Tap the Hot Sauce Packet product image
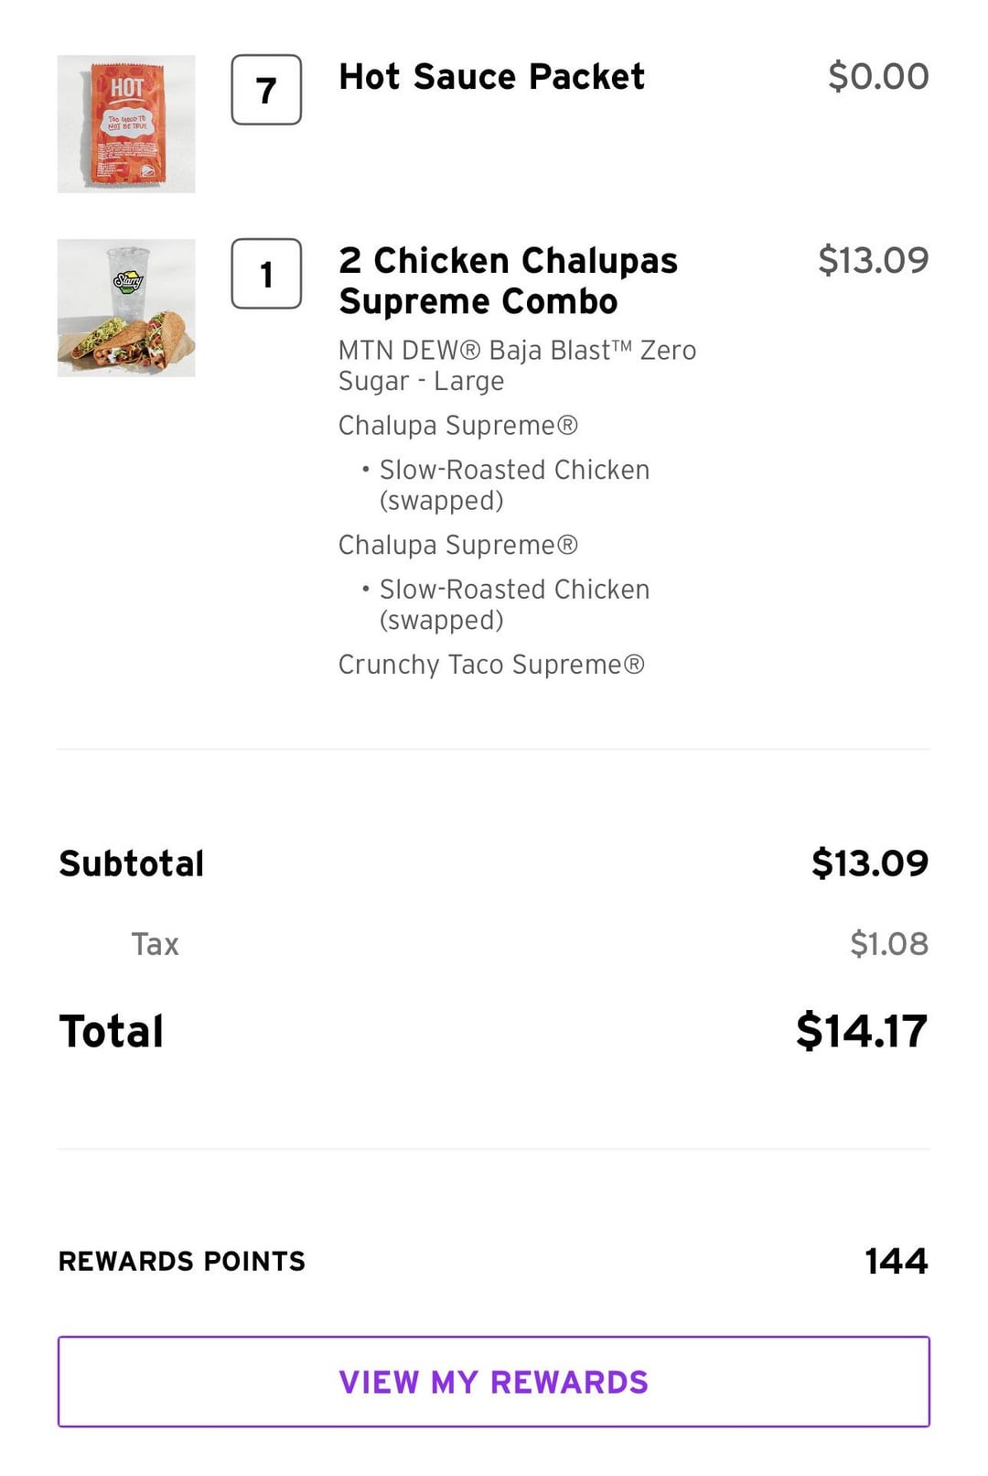988x1476 pixels. click(x=126, y=124)
